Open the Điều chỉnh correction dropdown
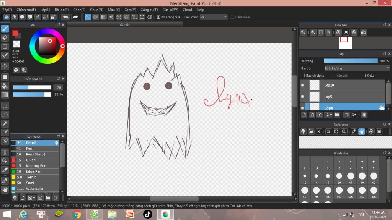Screen dimensions: 392x220 click(x=214, y=17)
